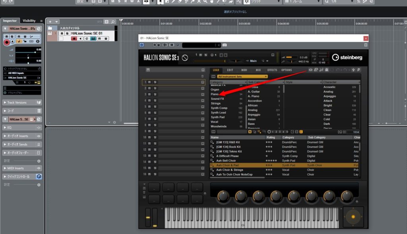Click the record enable button in Inspector
Screen dimensions: 407x234
pos(7,42)
